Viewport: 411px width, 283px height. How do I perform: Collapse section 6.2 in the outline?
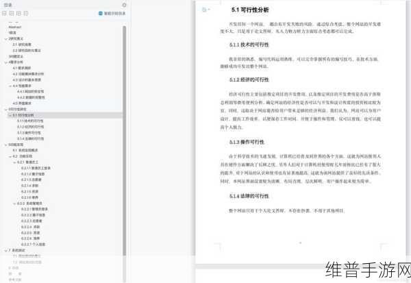(10, 156)
